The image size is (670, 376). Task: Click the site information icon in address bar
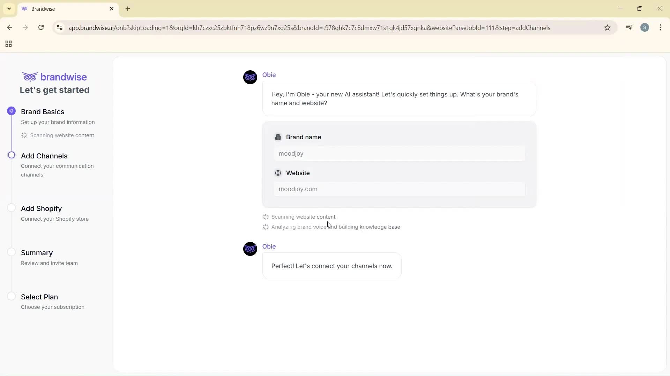pos(59,28)
